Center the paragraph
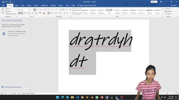Image resolution: width=179 pixels, height=100 pixels. click(51, 13)
